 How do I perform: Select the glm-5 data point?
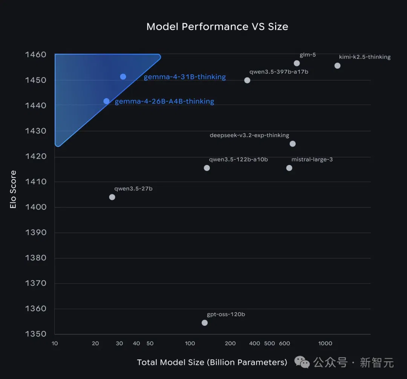point(297,63)
